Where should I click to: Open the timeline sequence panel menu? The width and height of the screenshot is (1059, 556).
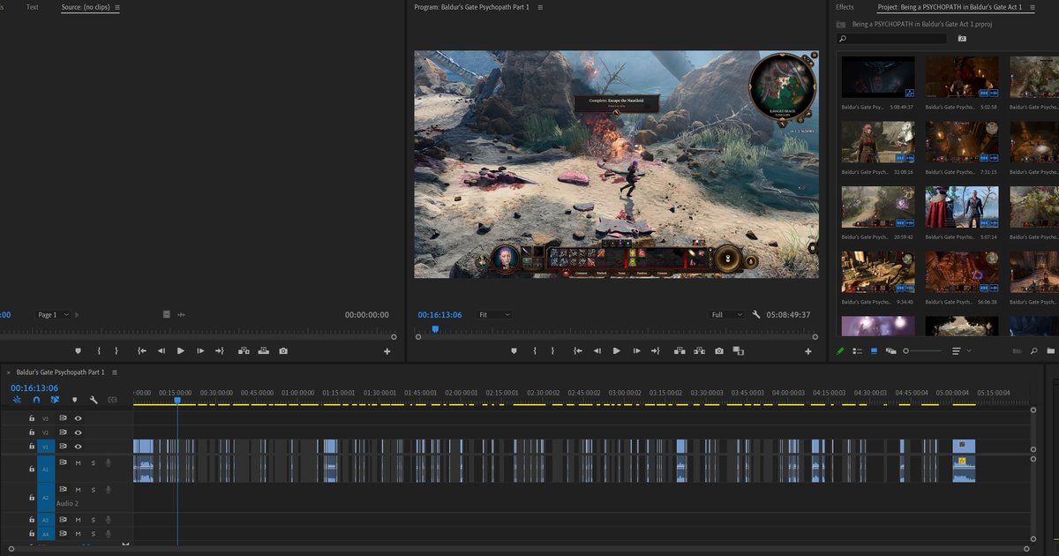click(x=113, y=372)
